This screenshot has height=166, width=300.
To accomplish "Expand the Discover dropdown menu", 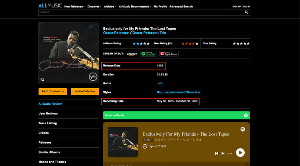I will click(94, 7).
